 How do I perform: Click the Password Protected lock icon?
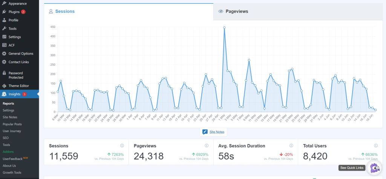(x=4, y=73)
